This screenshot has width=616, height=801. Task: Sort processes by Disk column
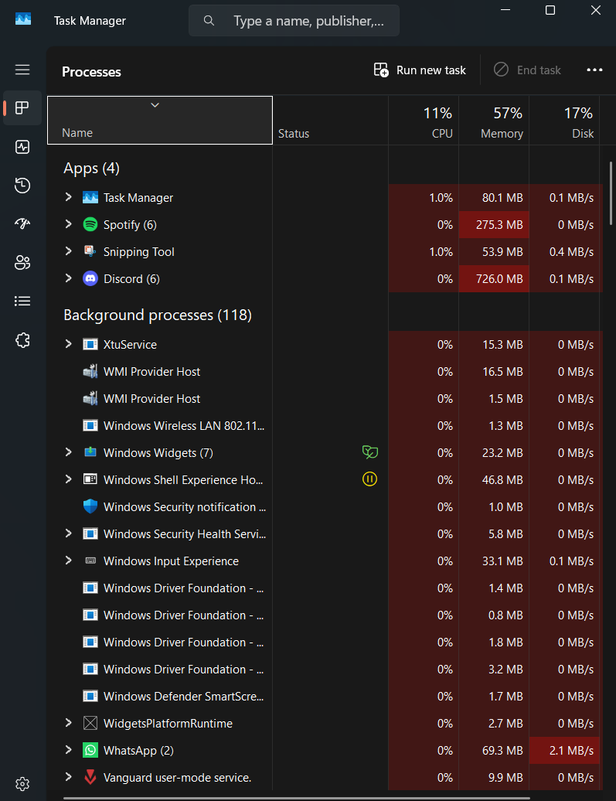click(564, 120)
